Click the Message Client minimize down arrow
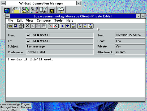The width and height of the screenshot is (147, 111). [x=138, y=16]
